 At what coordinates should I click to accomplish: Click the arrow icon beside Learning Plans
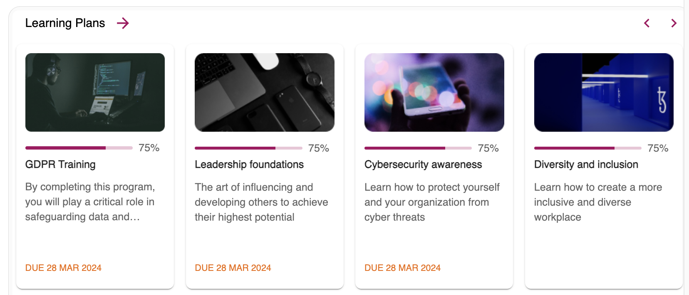(123, 23)
